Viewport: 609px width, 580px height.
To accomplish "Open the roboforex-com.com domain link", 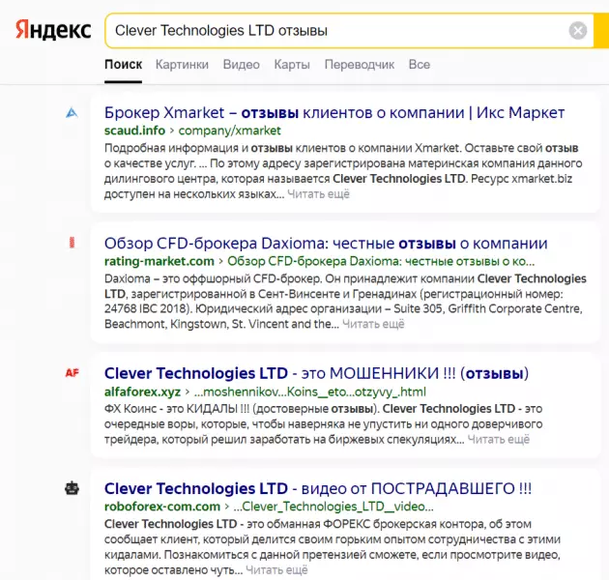I will click(x=162, y=507).
